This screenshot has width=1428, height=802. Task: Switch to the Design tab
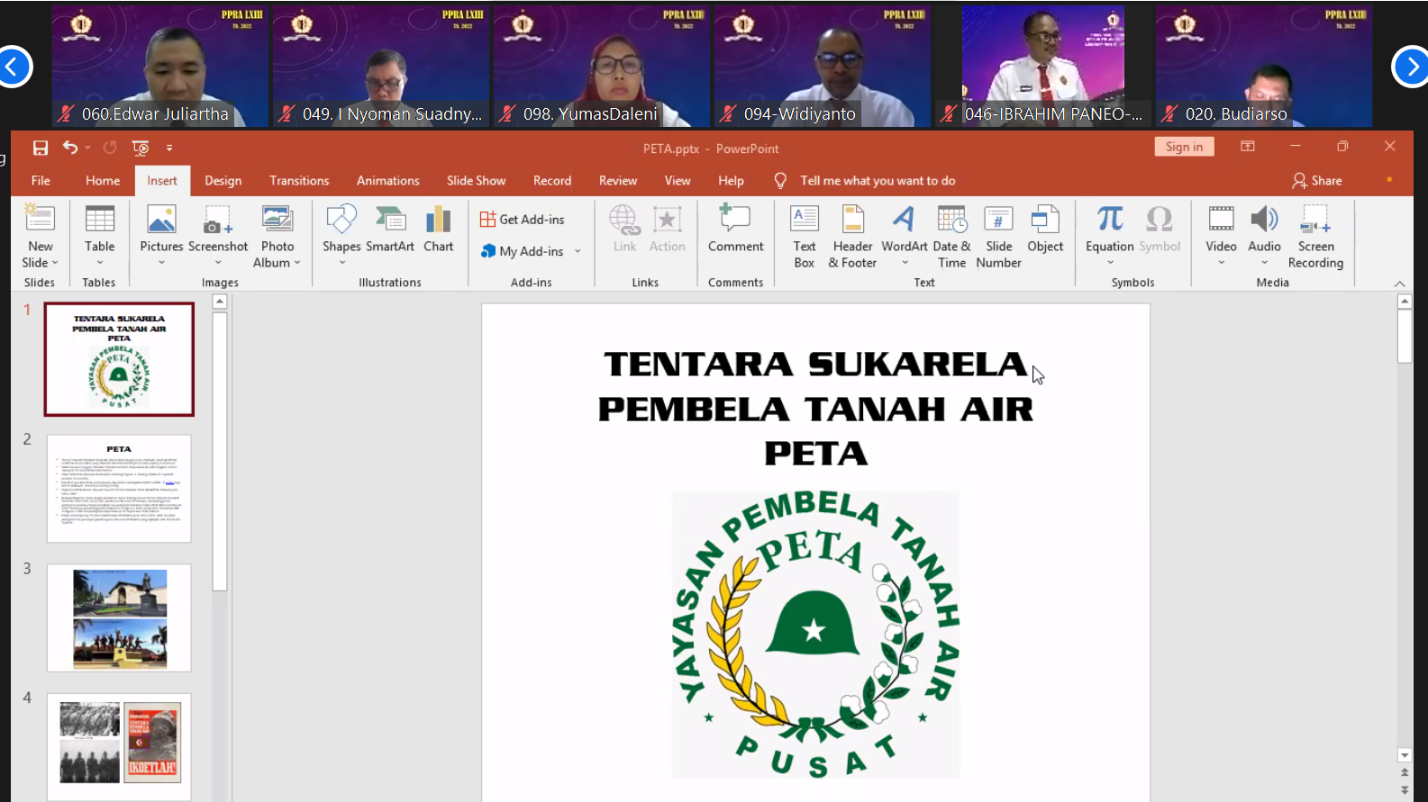(223, 181)
